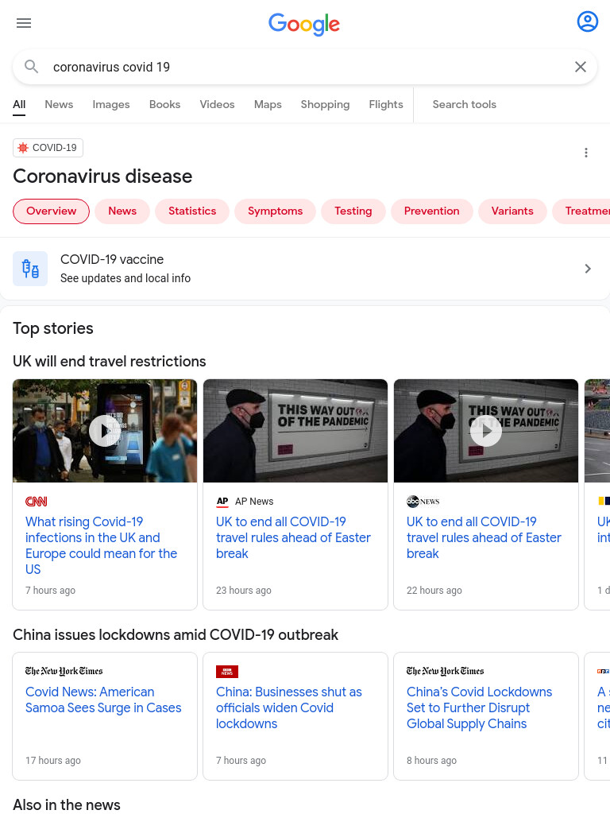Select the Prevention chip
The image size is (610, 814).
[432, 211]
